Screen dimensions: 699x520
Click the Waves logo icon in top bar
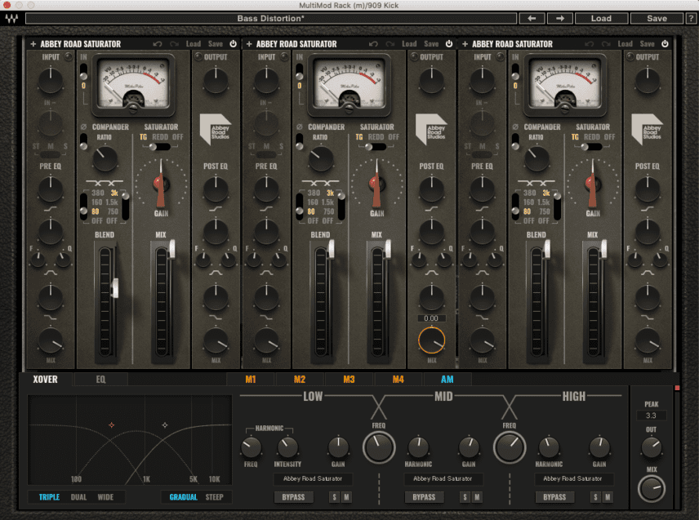11,18
